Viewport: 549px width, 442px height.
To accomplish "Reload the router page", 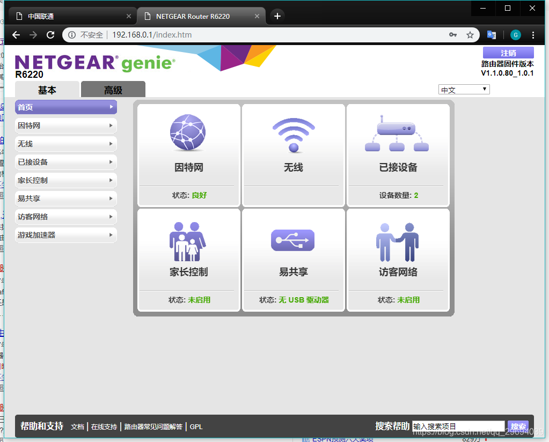I will tap(50, 35).
